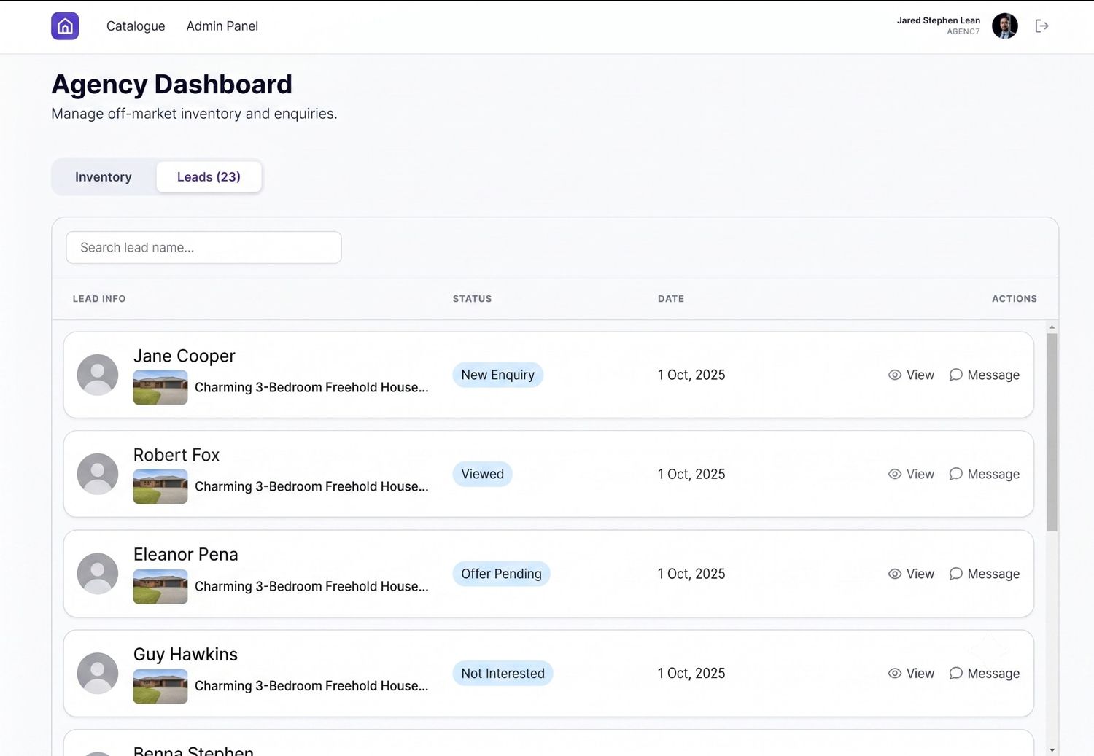Message Eleanor Pena
Viewport: 1094px width, 756px height.
984,574
